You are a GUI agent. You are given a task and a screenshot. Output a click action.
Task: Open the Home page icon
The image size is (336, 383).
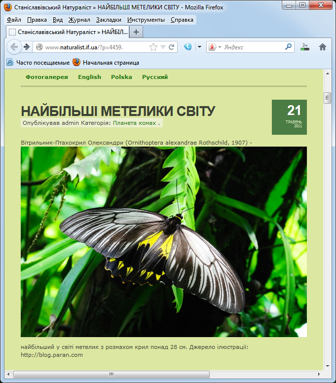point(323,47)
